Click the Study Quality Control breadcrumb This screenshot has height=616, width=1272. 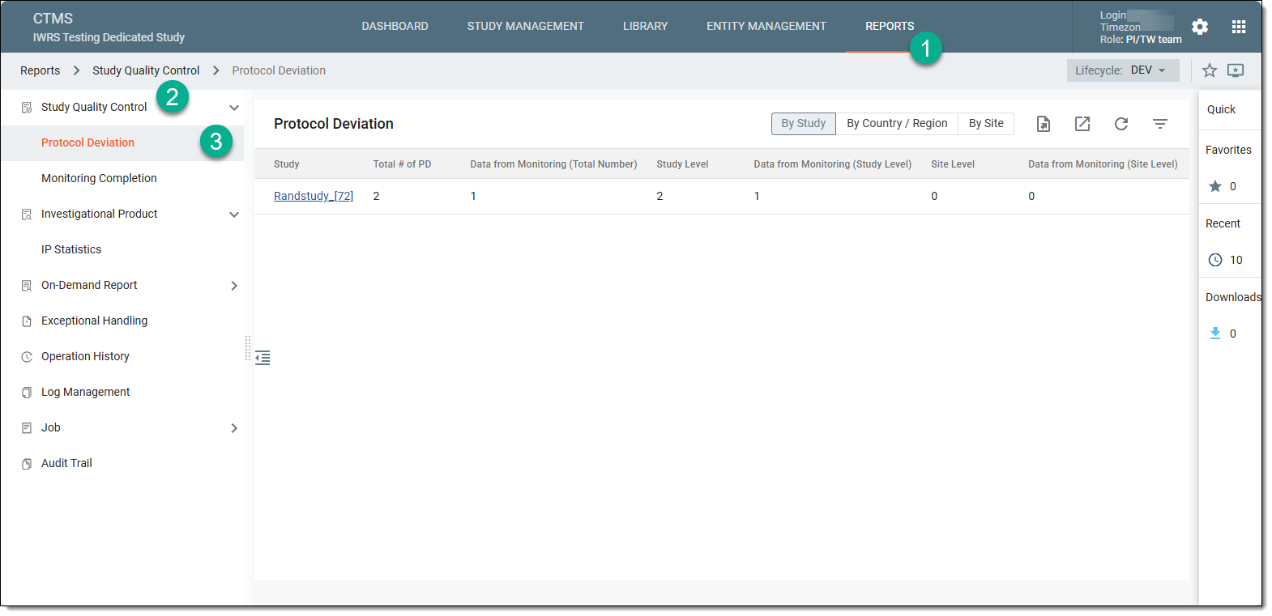coord(146,70)
